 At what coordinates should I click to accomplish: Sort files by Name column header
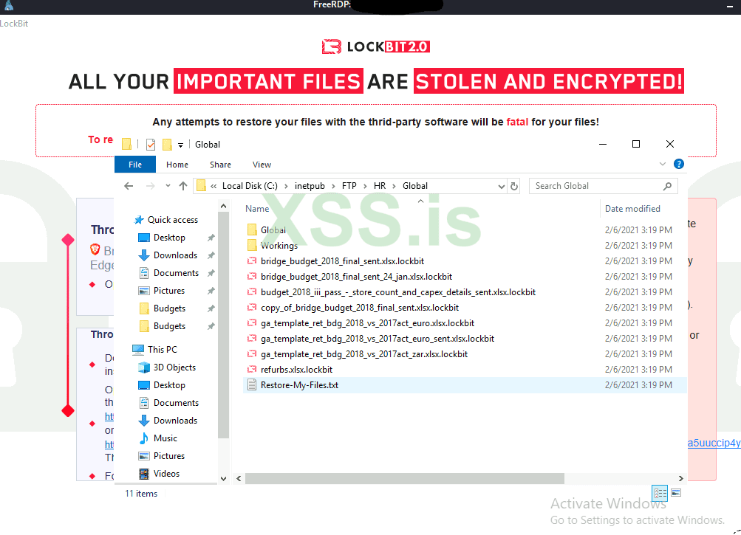257,209
